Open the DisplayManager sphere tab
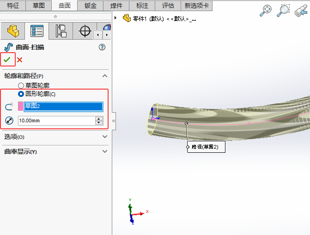The height and width of the screenshot is (235, 310). click(107, 27)
